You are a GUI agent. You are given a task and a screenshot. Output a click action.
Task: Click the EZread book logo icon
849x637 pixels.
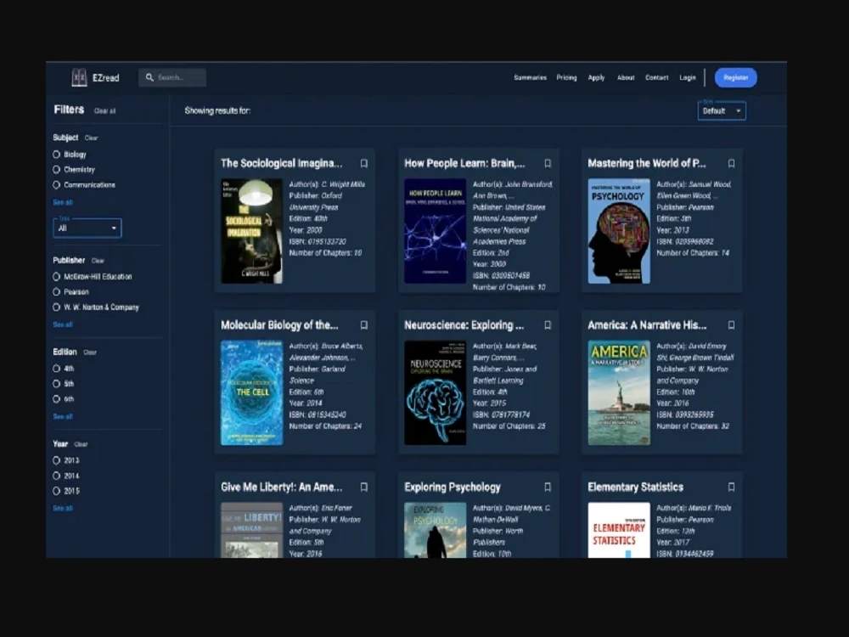[79, 77]
